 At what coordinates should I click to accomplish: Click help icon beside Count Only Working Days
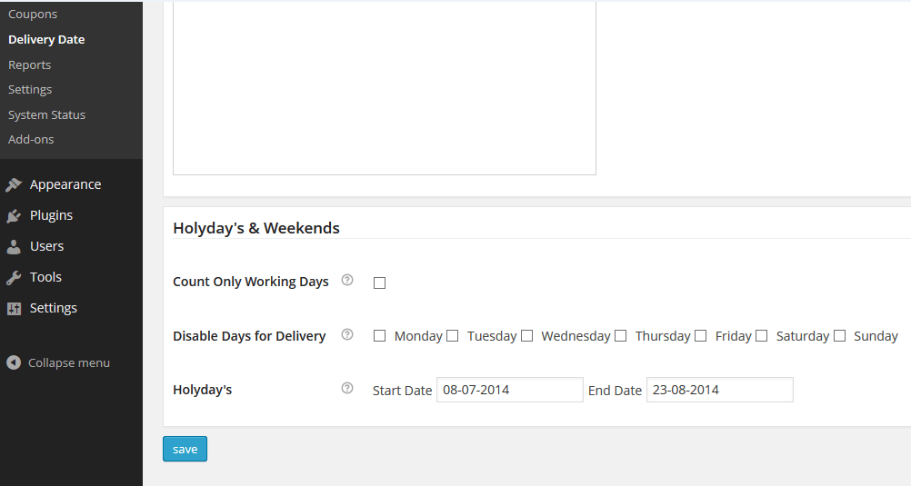tap(347, 280)
